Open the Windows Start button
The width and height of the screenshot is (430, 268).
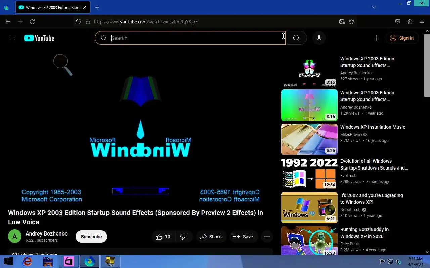coord(8,261)
